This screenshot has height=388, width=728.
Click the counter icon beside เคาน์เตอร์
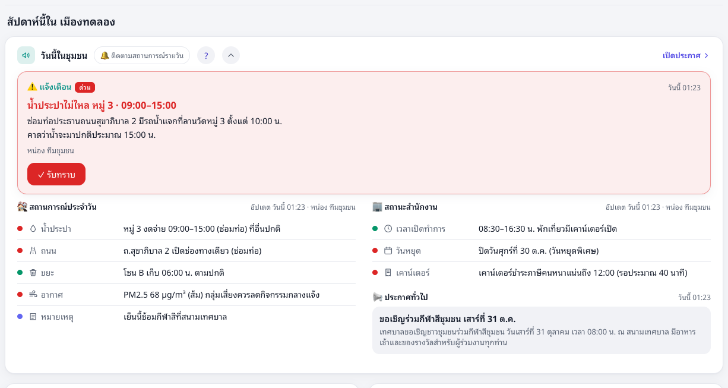point(388,273)
